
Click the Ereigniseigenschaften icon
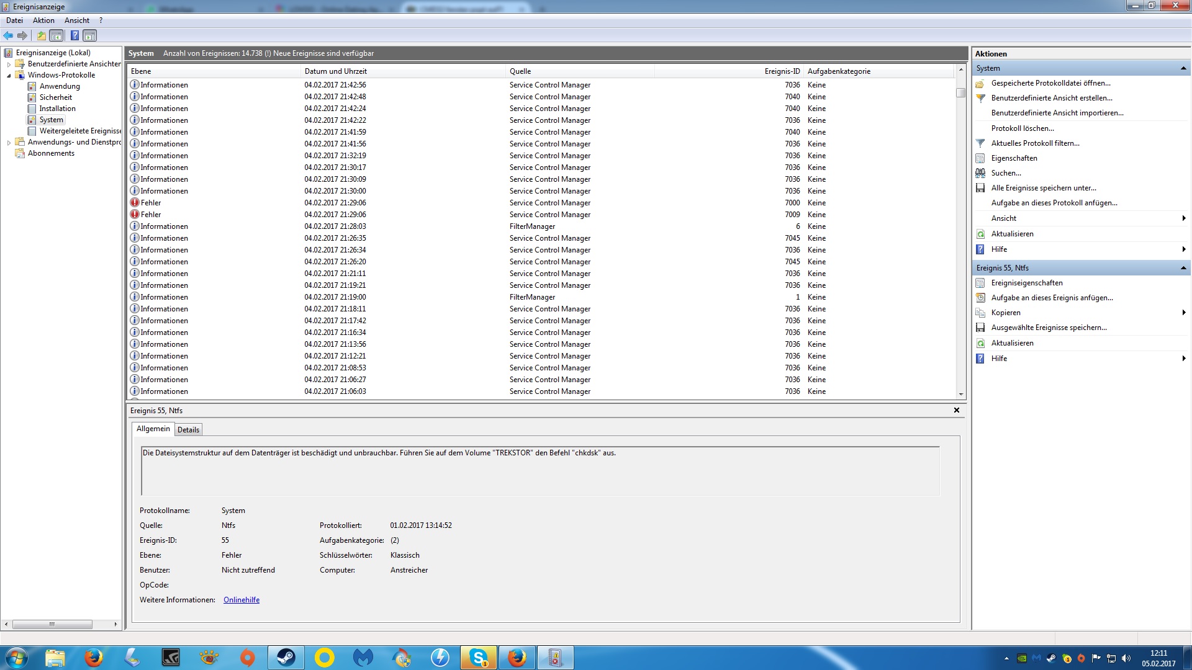(x=980, y=283)
